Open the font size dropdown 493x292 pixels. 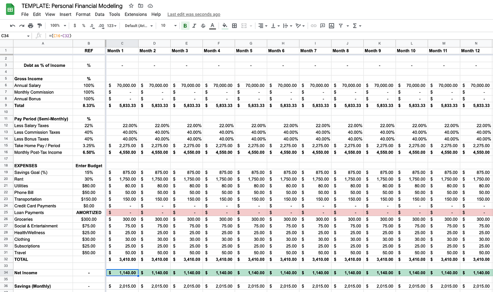tap(169, 26)
